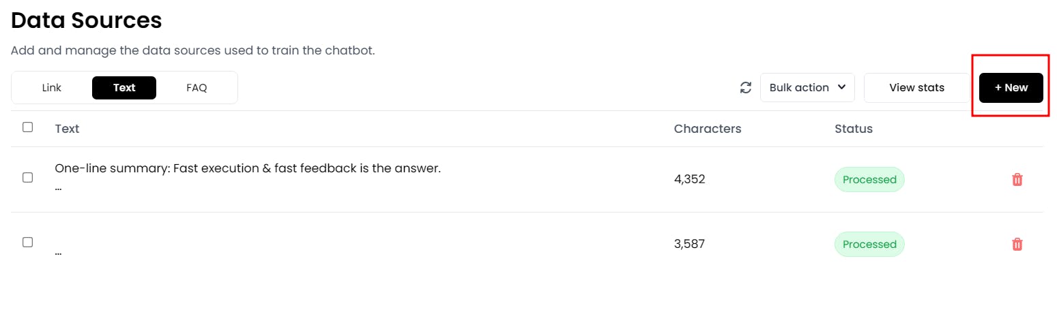1057x329 pixels.
Task: Open the Bulk action dropdown
Action: point(807,88)
